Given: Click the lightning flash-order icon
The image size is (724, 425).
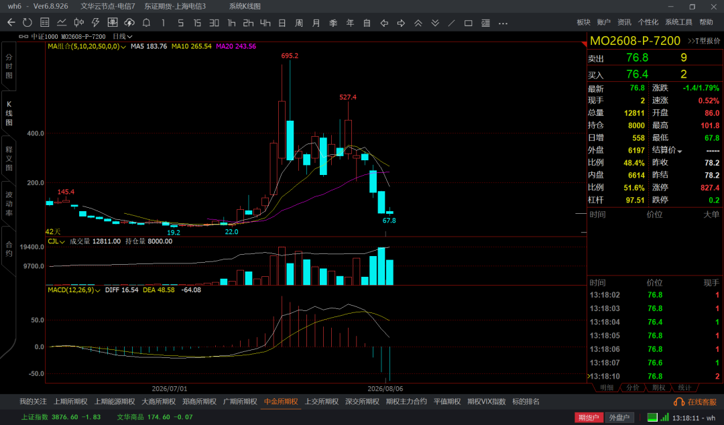Looking at the screenshot, I should (96, 23).
